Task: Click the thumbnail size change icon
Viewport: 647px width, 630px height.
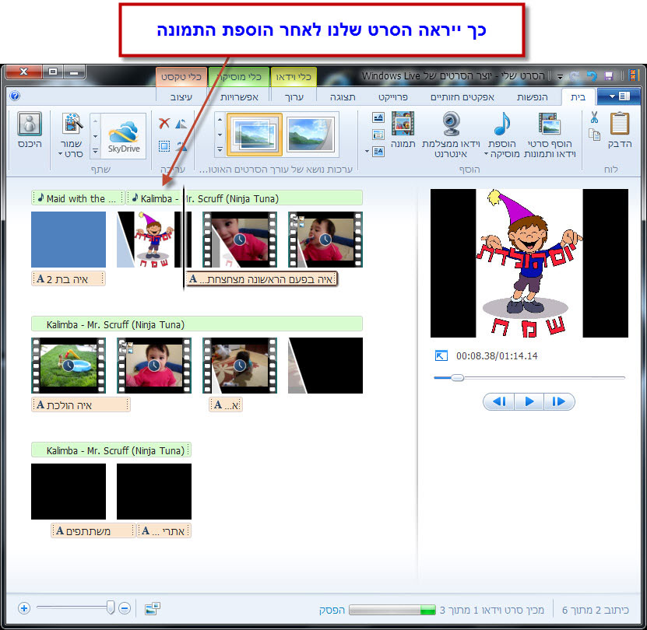Action: point(153,608)
